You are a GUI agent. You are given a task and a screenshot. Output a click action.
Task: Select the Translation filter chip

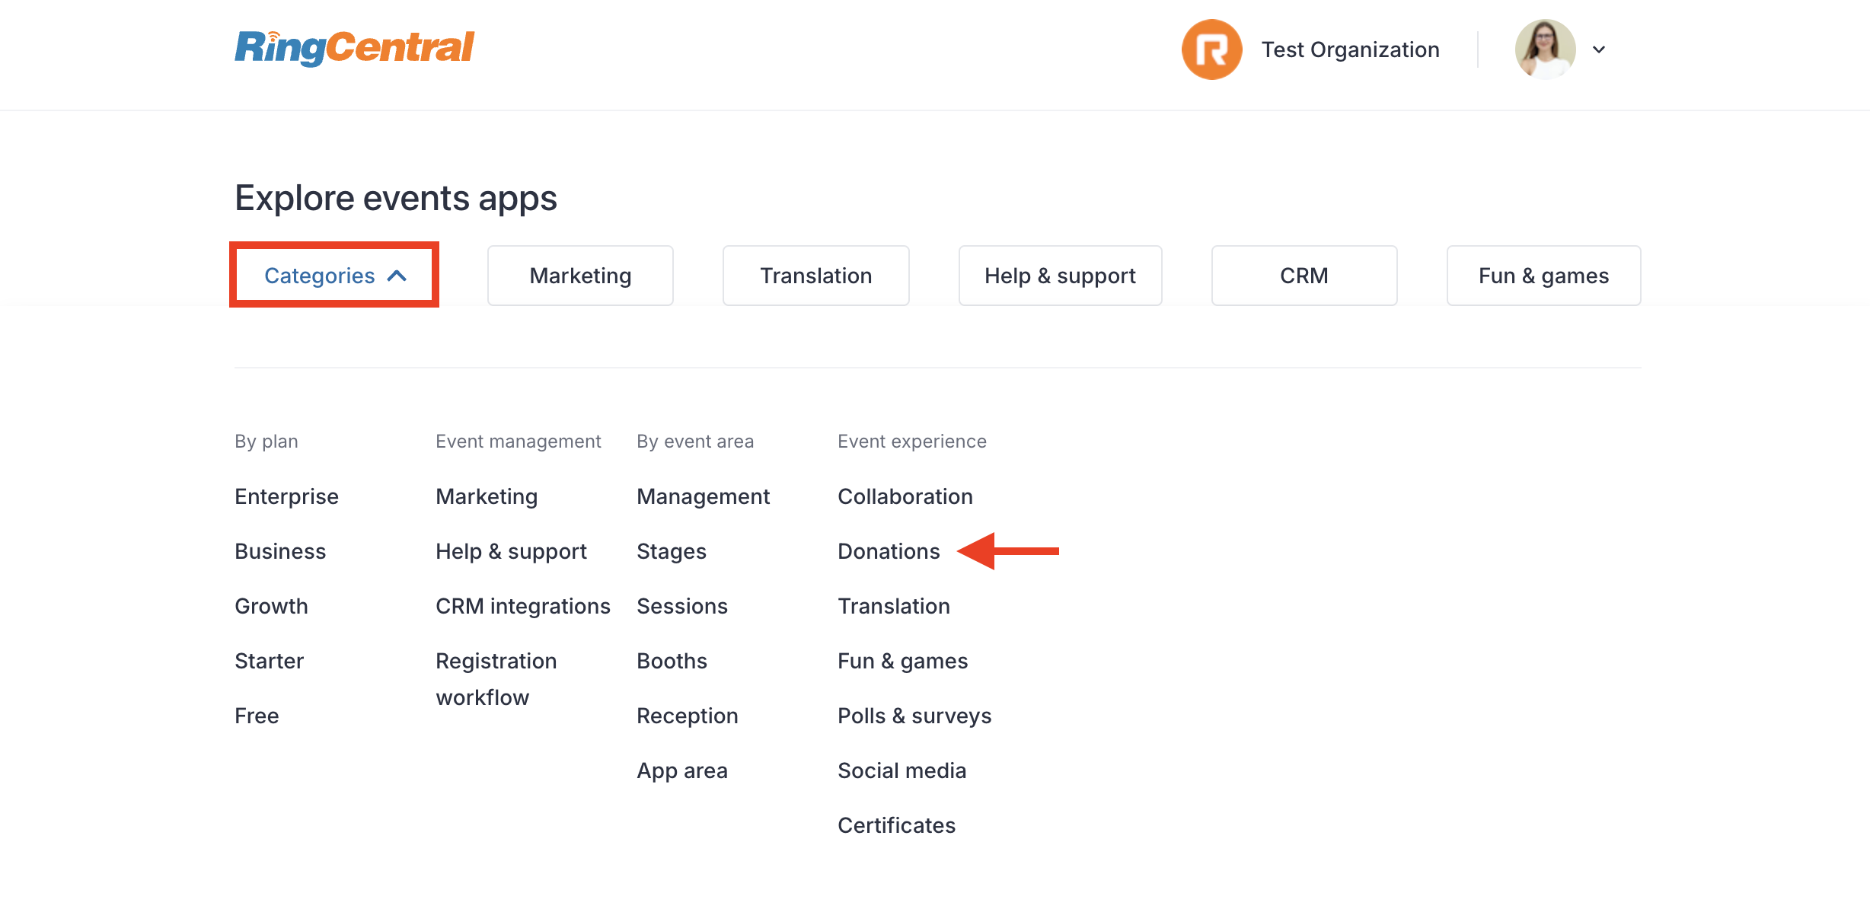click(815, 276)
